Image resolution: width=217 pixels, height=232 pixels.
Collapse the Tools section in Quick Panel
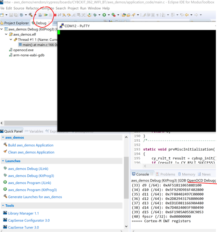tap(2, 205)
